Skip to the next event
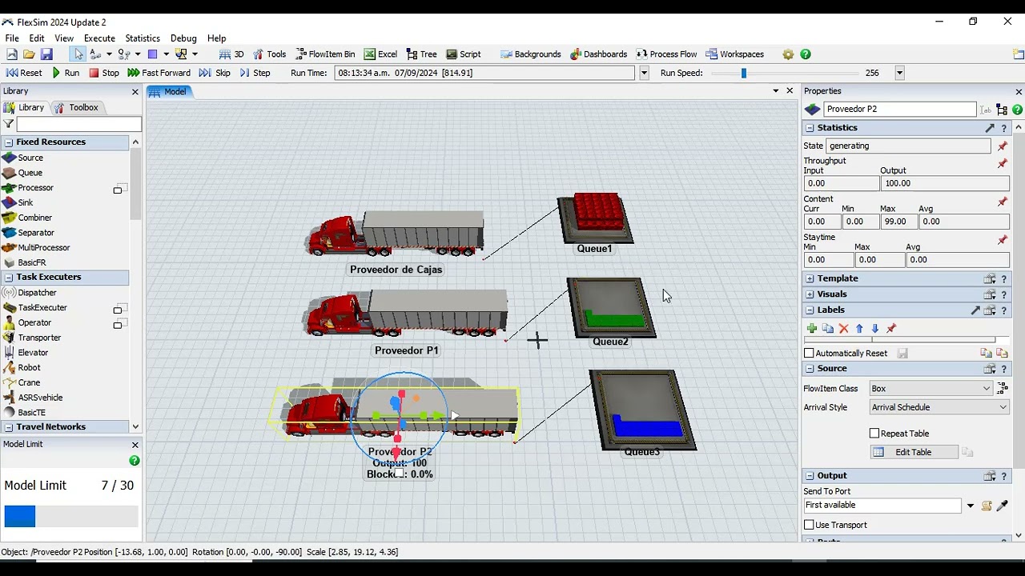Image resolution: width=1025 pixels, height=576 pixels. (x=215, y=73)
